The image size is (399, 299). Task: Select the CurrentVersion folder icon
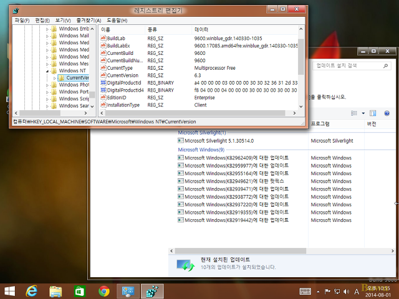(61, 77)
